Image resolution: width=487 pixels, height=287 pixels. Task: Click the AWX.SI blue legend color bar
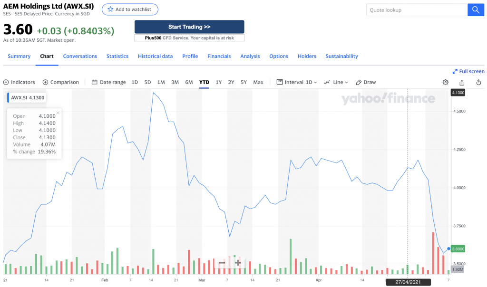pos(8,97)
